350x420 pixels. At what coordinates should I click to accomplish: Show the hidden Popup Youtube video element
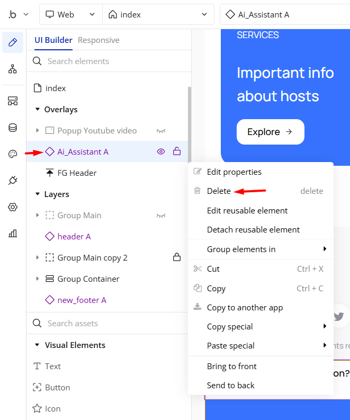click(x=161, y=131)
